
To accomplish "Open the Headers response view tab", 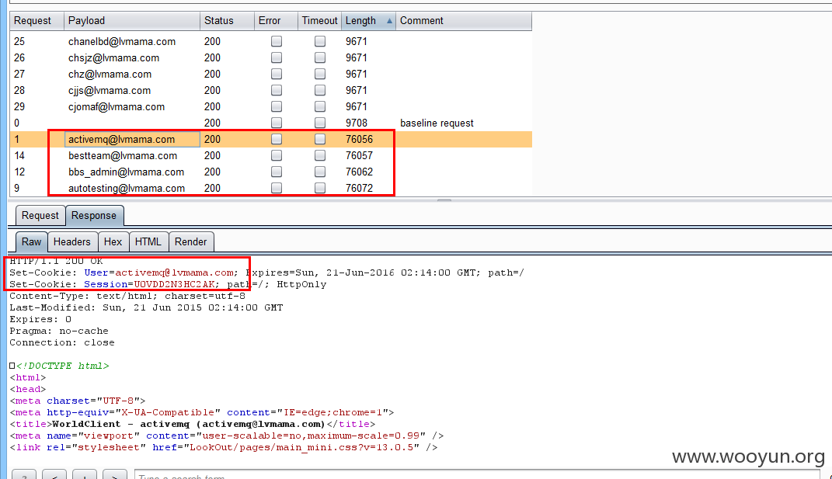I will 72,242.
